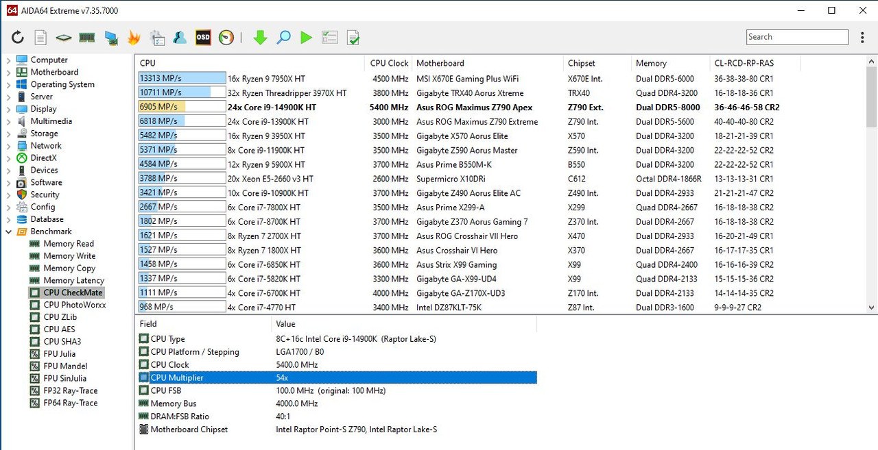
Task: Expand the Storage tree node
Action: 8,134
